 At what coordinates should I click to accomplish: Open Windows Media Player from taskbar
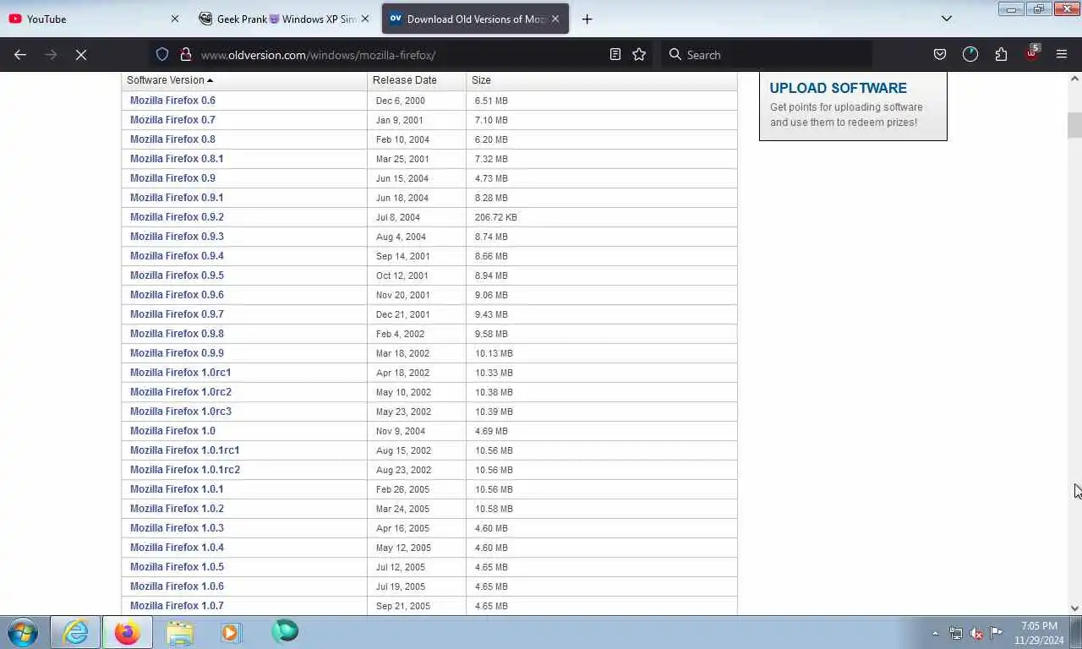click(231, 632)
